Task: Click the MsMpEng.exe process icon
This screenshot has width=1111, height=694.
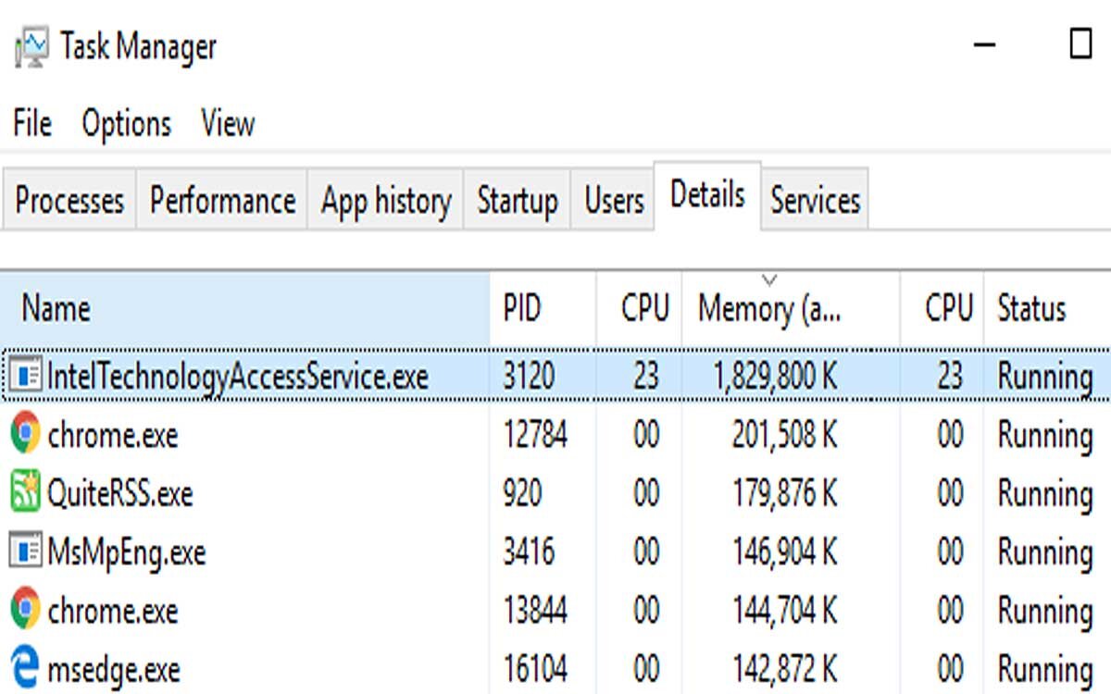Action: point(25,551)
